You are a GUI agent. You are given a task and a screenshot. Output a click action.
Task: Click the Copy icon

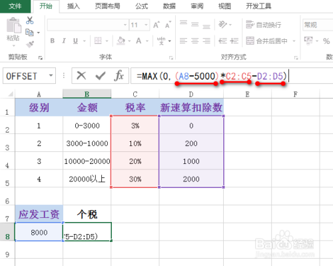[x=29, y=33]
